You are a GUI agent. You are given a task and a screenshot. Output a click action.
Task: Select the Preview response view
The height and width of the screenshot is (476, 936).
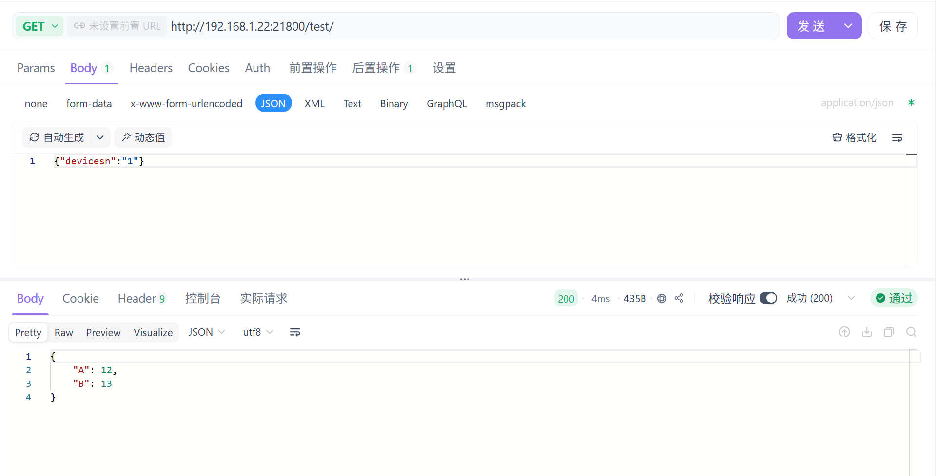[103, 332]
